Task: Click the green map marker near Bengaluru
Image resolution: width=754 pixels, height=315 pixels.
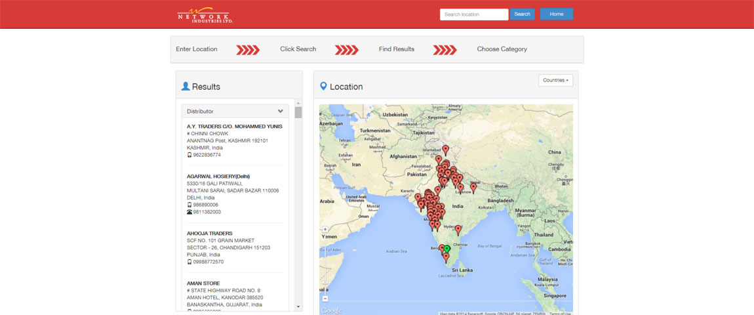Action: [x=447, y=249]
